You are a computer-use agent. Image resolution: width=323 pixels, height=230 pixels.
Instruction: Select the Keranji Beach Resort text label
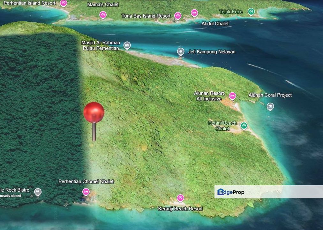tap(180, 209)
